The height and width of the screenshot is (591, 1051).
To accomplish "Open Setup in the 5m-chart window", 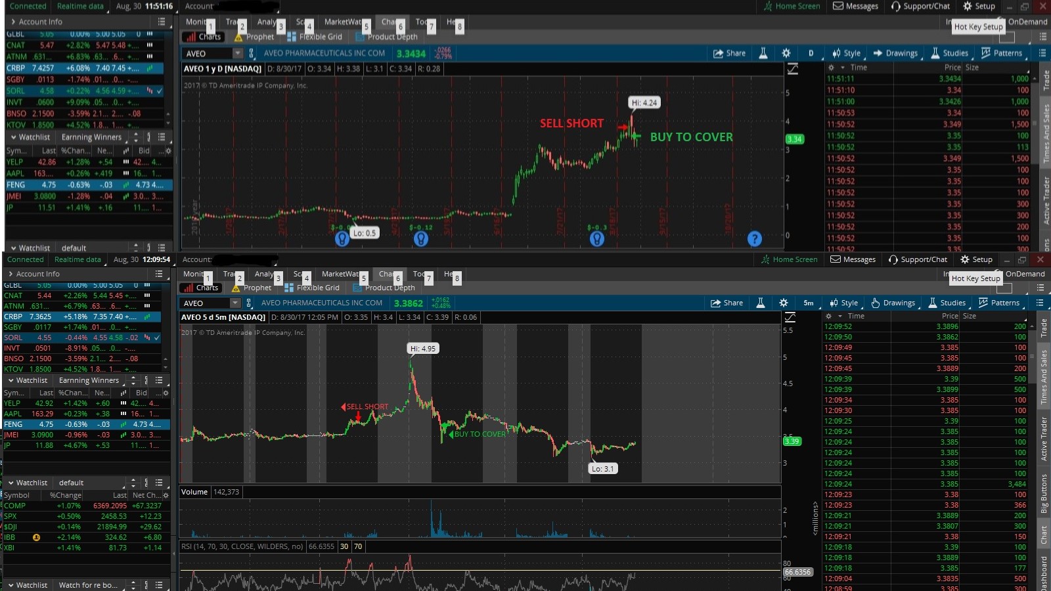I will pos(976,259).
